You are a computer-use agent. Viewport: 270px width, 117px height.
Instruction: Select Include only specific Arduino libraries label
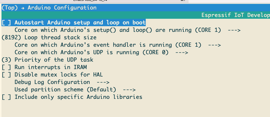point(78,97)
